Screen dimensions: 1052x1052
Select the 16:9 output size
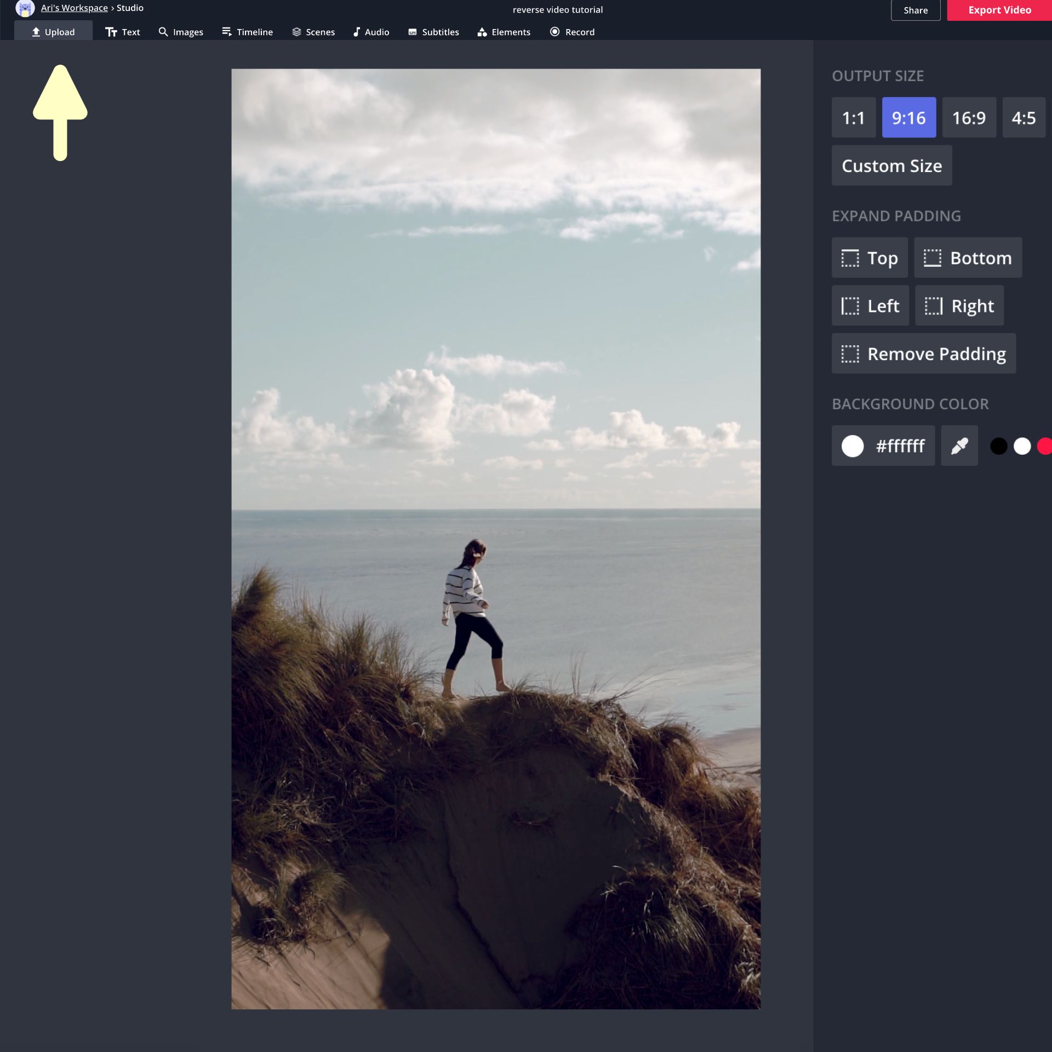pyautogui.click(x=968, y=118)
